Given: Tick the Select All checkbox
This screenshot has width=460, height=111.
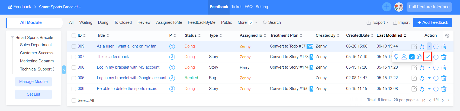Looking at the screenshot, I should (x=74, y=100).
